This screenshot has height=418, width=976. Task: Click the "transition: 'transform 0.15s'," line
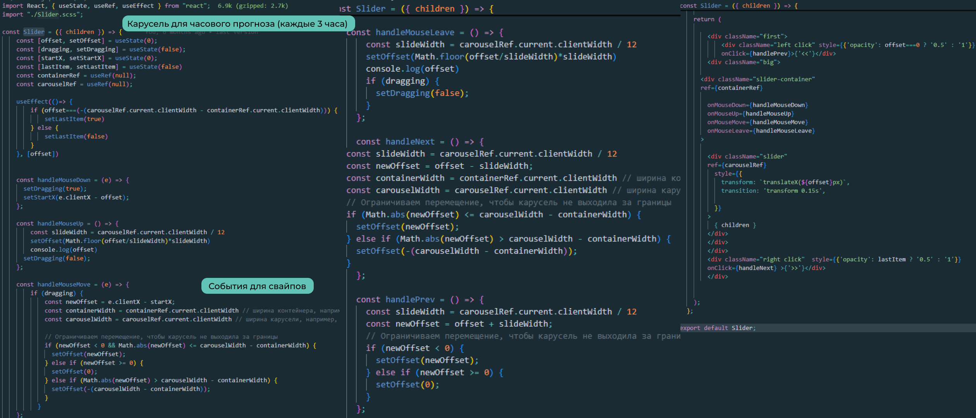773,191
